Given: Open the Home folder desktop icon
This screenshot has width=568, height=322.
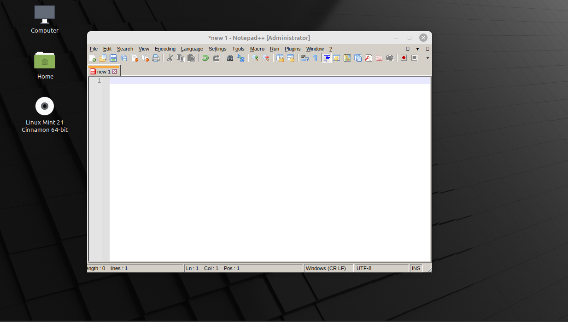Looking at the screenshot, I should click(45, 65).
